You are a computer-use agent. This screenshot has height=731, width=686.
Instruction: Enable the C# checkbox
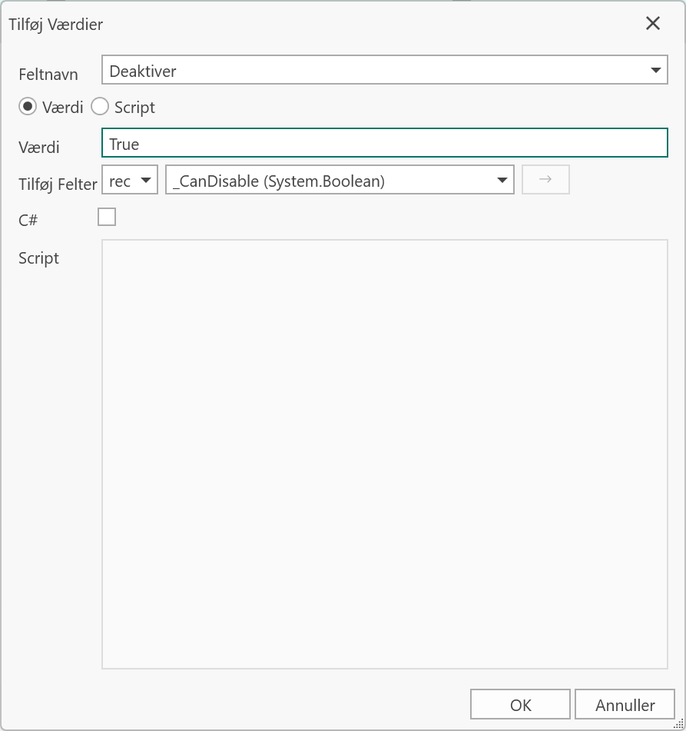coord(107,217)
